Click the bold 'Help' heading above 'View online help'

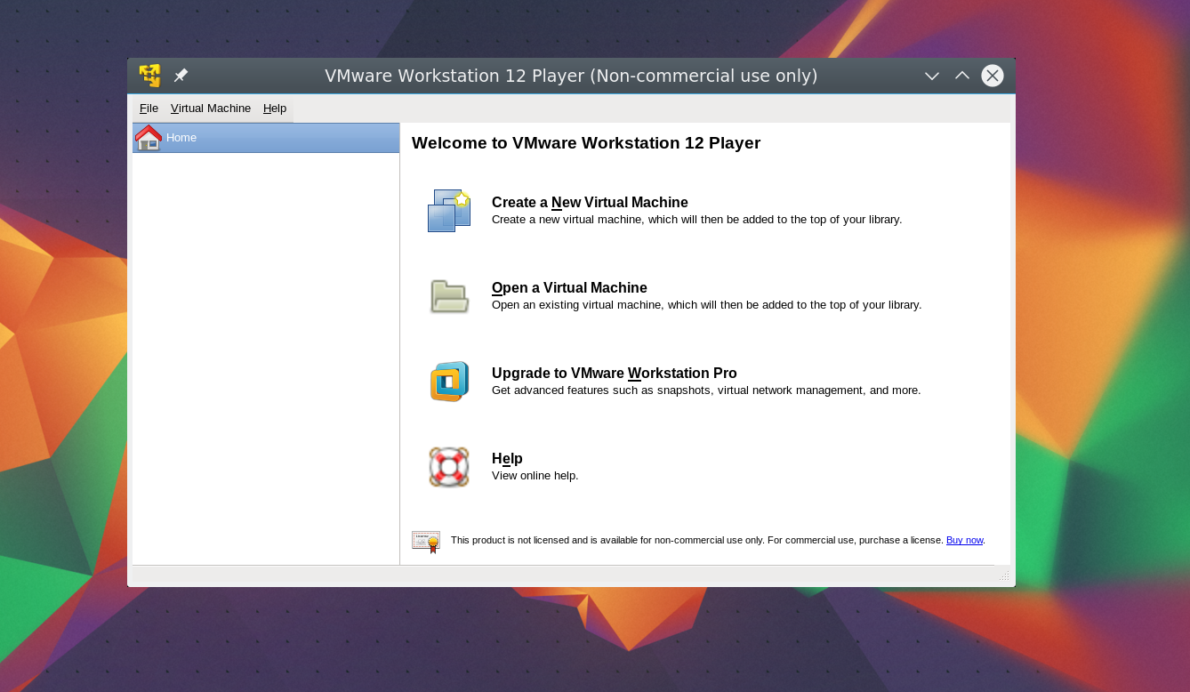tap(507, 459)
